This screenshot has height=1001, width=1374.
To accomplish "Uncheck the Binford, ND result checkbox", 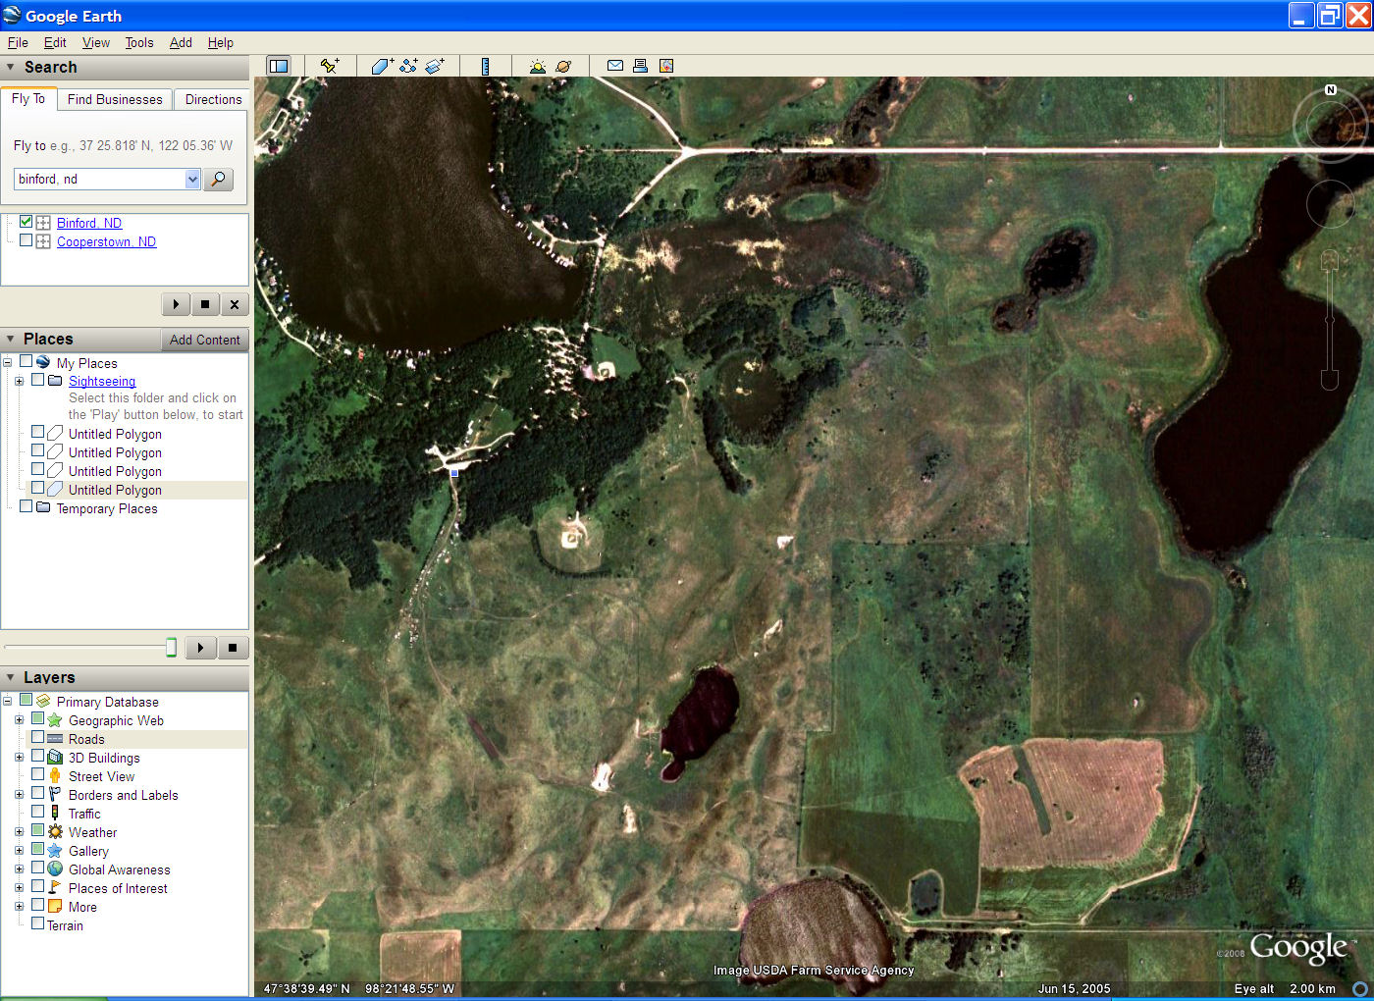I will [x=26, y=222].
